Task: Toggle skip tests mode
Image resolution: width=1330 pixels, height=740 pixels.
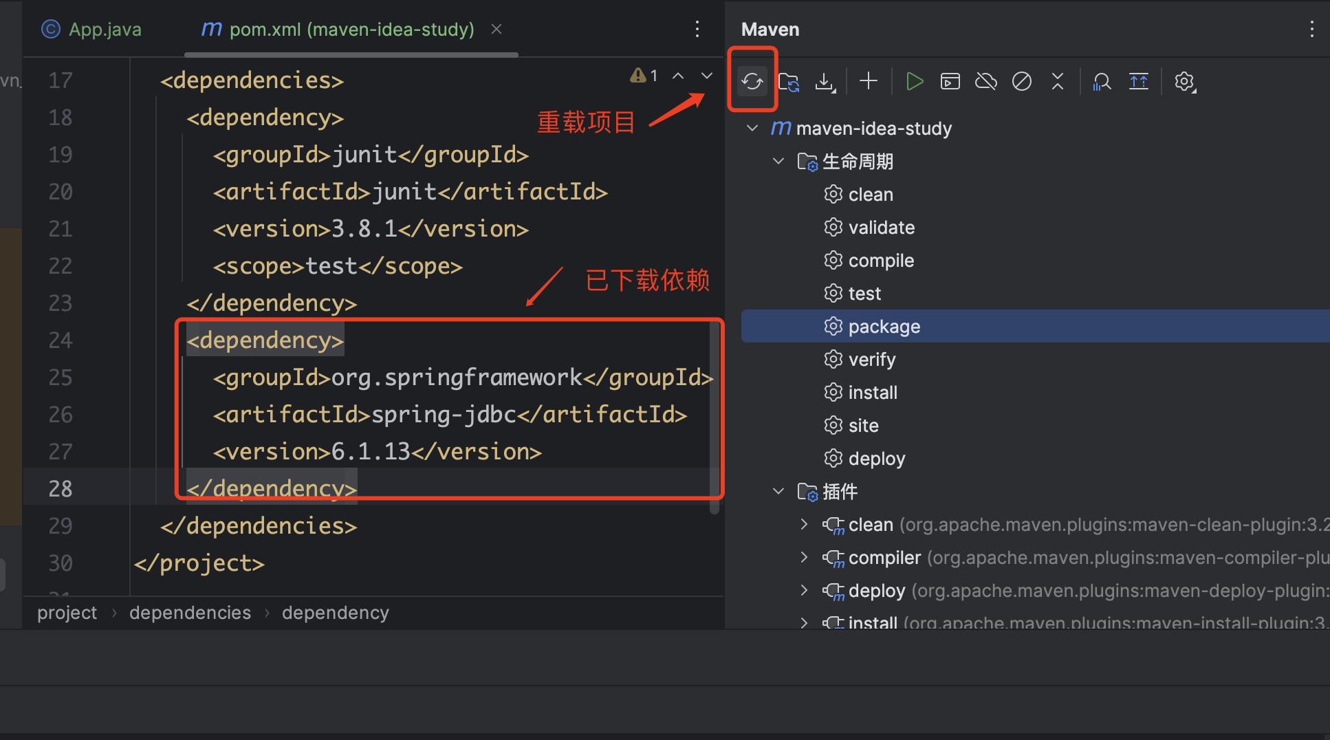Action: pos(1022,81)
